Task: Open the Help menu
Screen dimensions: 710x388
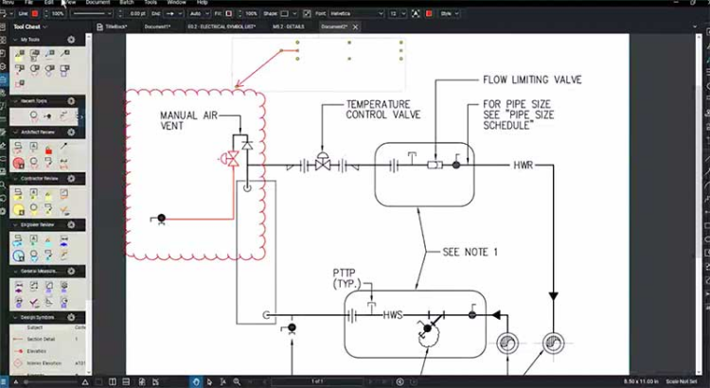Action: tap(202, 2)
